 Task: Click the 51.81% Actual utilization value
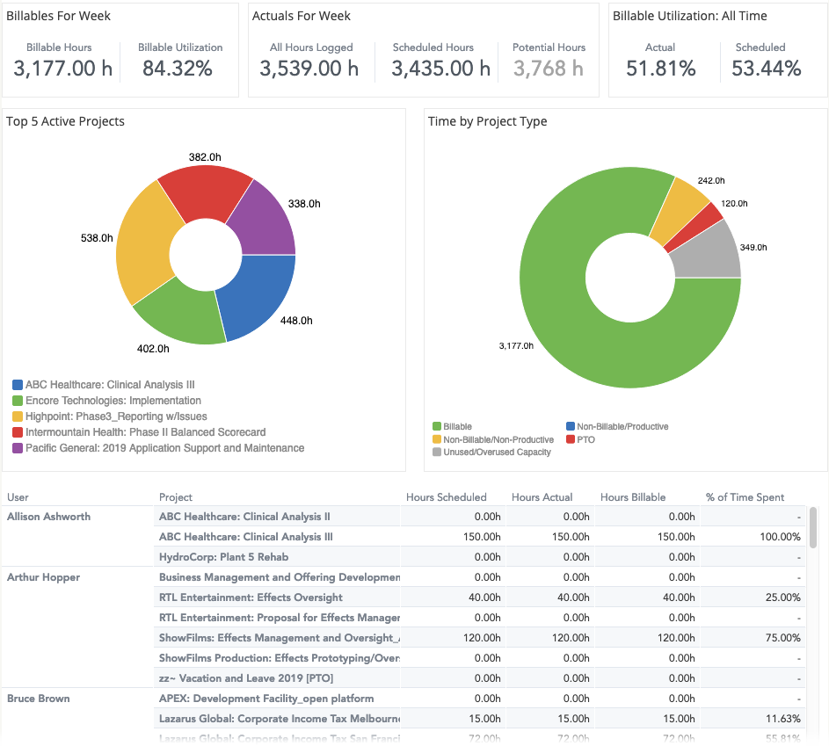tap(661, 69)
